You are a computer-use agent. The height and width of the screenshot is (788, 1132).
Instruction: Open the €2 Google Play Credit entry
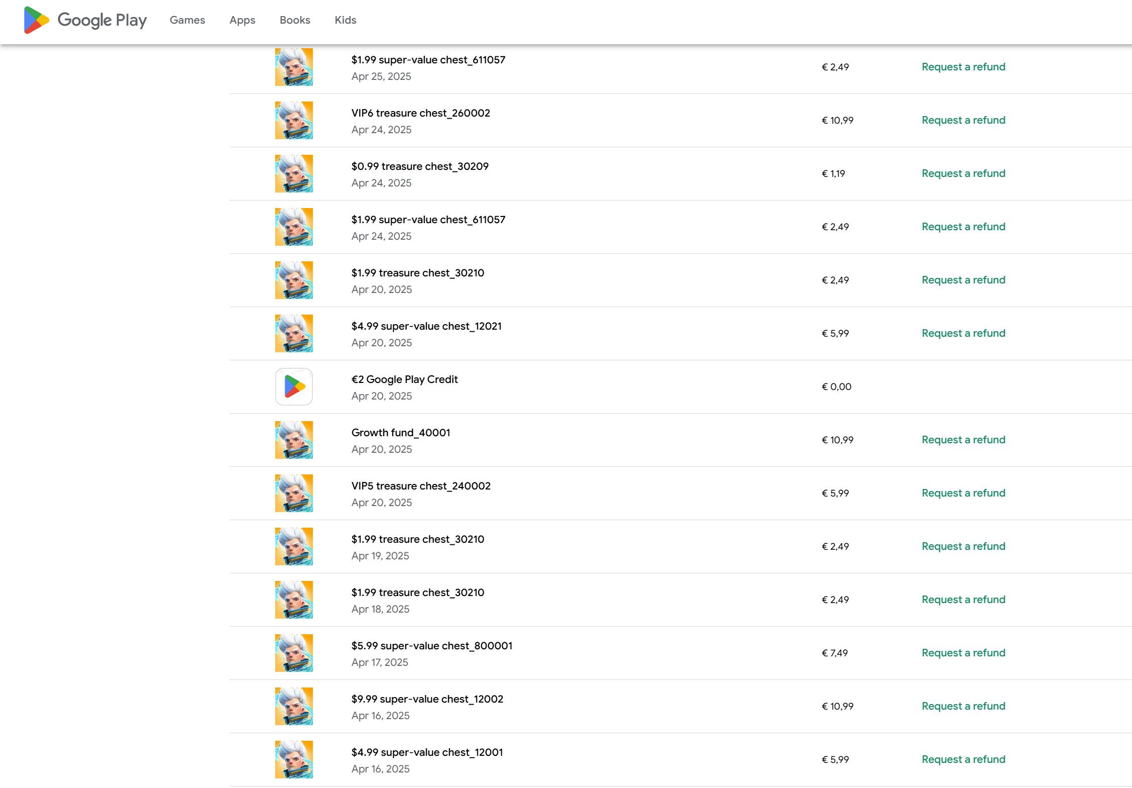(404, 379)
